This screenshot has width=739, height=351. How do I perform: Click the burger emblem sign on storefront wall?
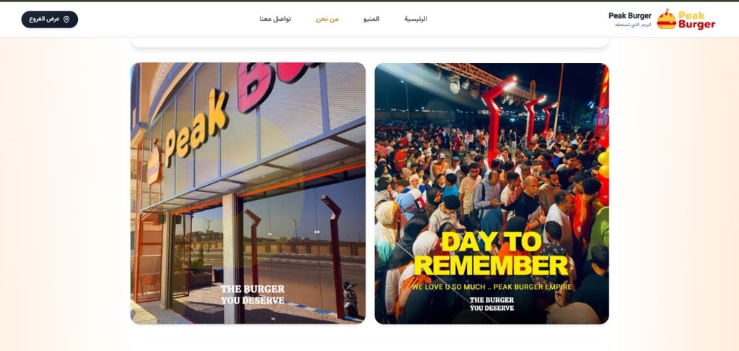tap(154, 162)
